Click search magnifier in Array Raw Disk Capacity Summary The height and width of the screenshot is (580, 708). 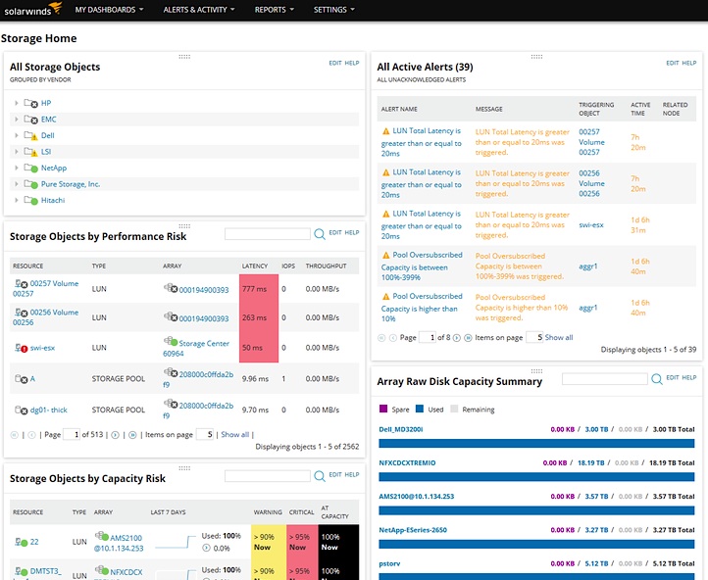(x=656, y=378)
